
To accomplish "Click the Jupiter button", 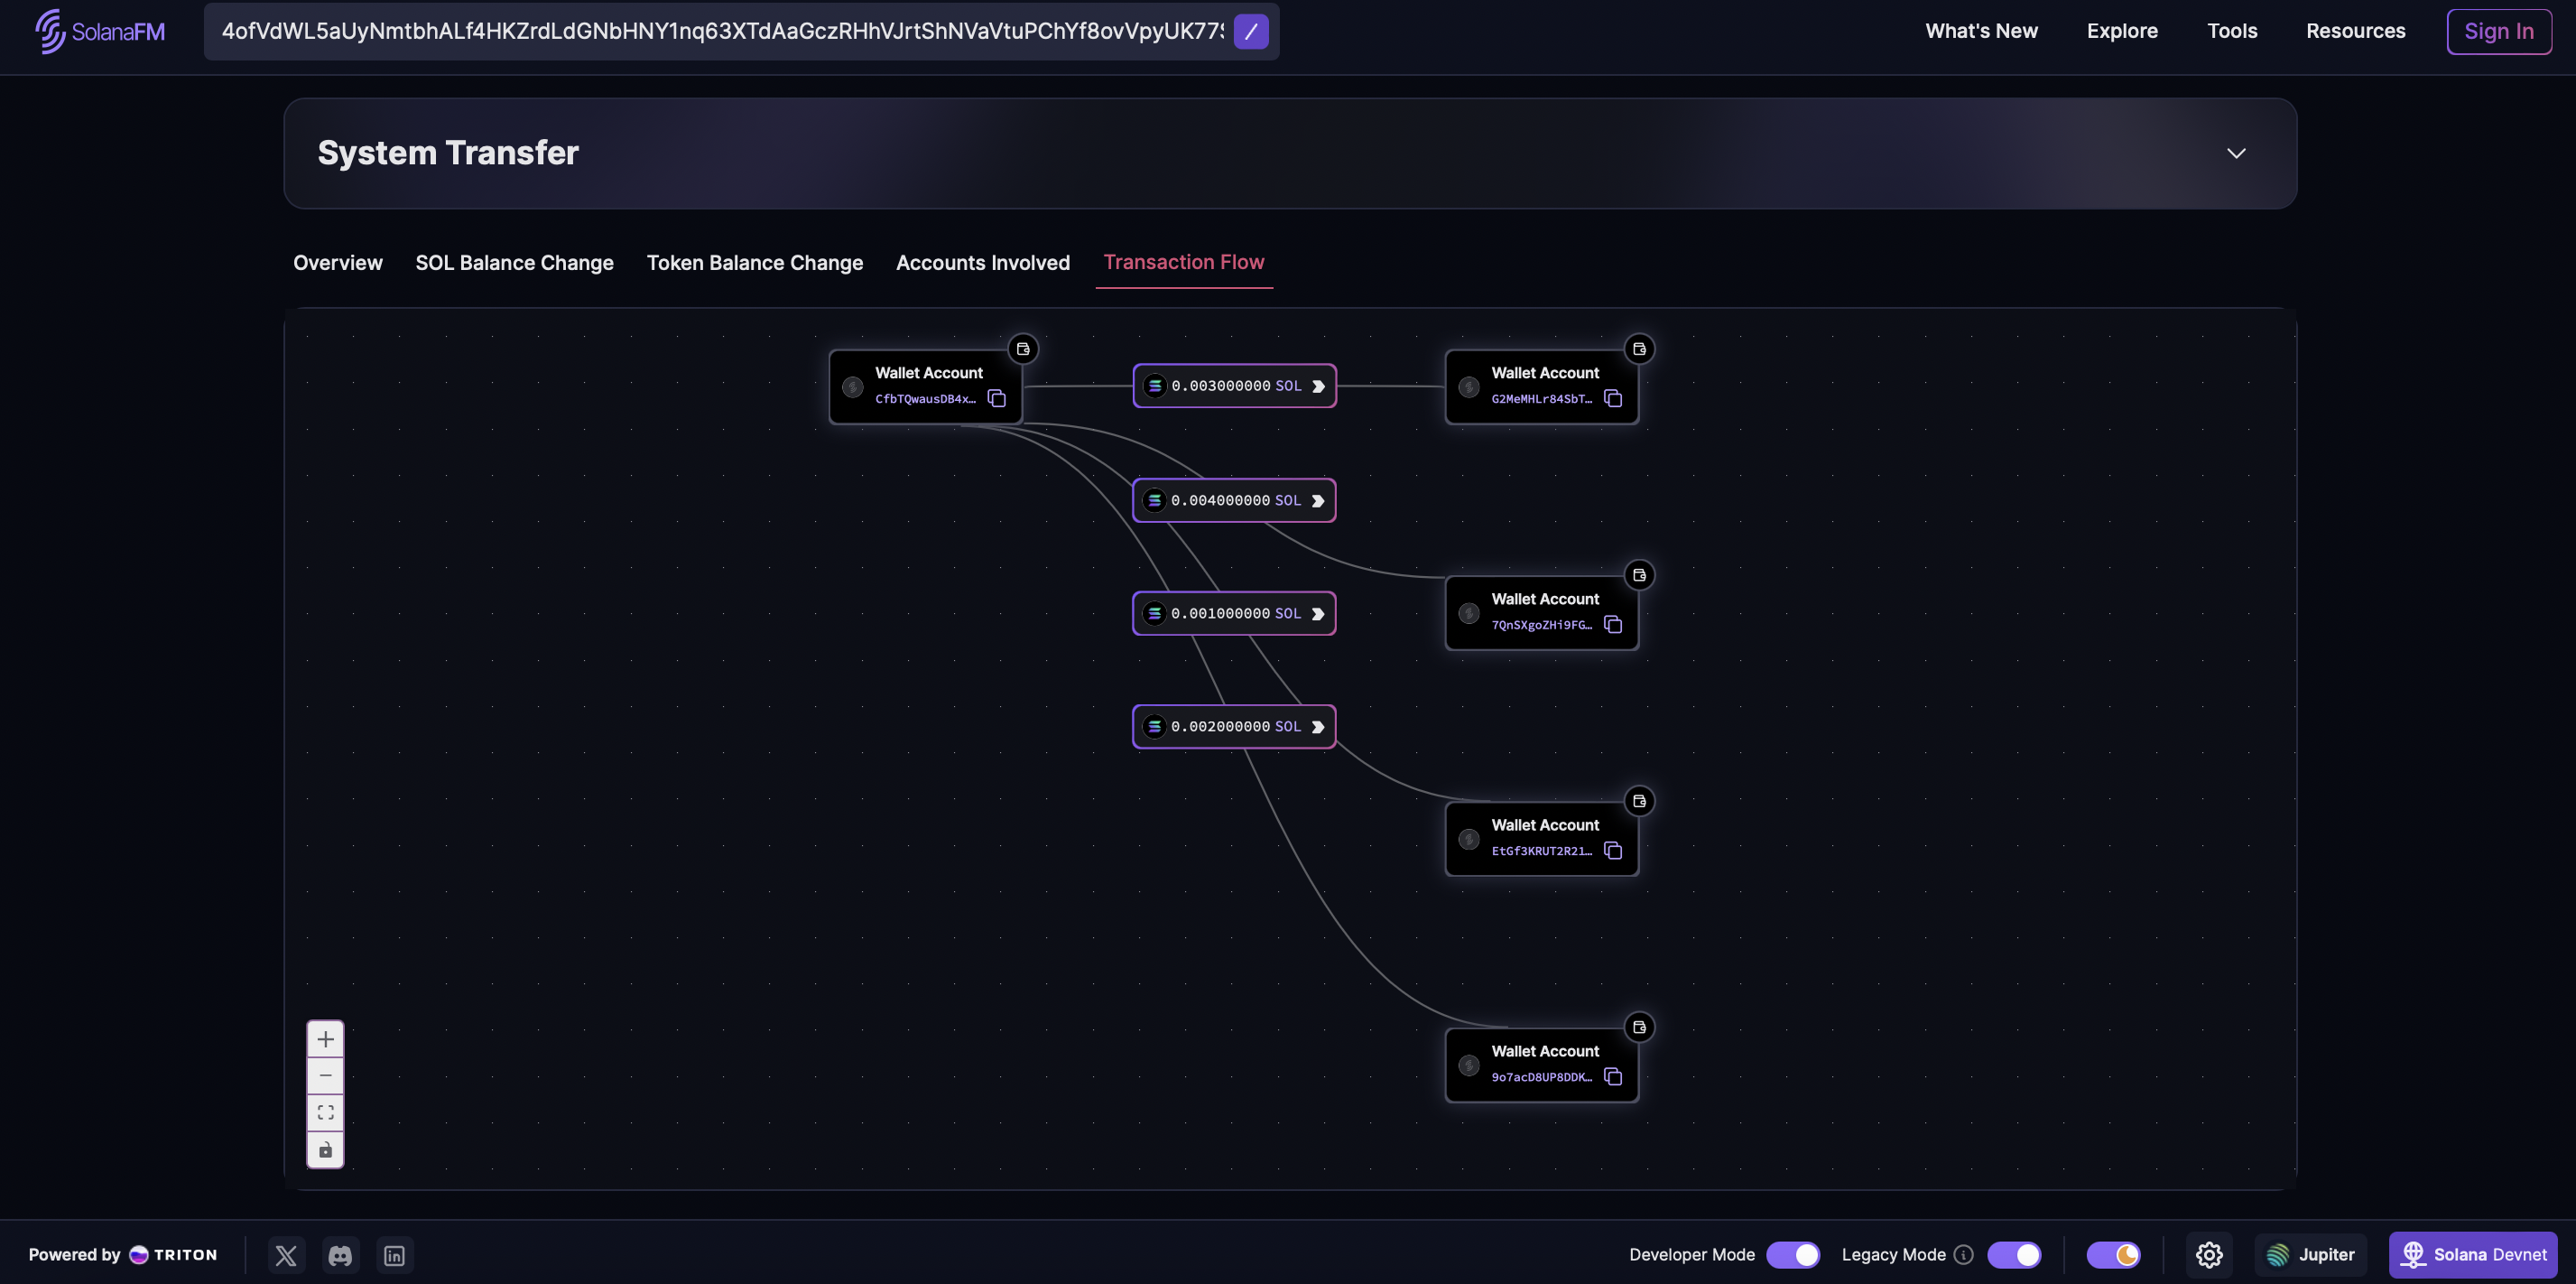I will [2310, 1255].
